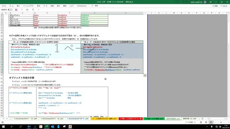Click the purple Save icon in quick access toolbar

coord(16,10)
